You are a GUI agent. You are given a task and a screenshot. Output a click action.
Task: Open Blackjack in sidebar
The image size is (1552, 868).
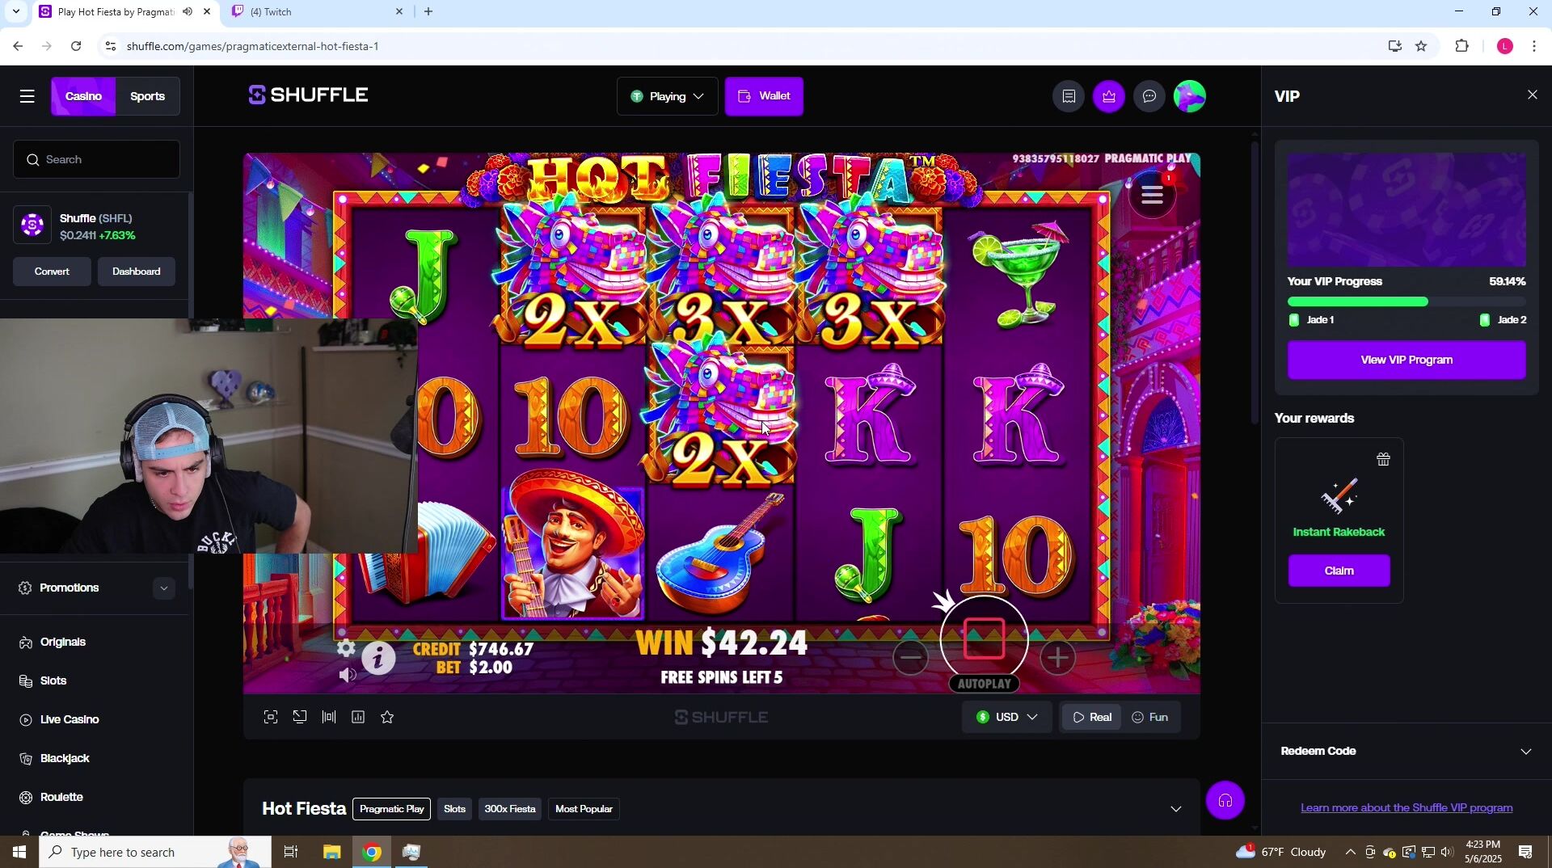65,758
